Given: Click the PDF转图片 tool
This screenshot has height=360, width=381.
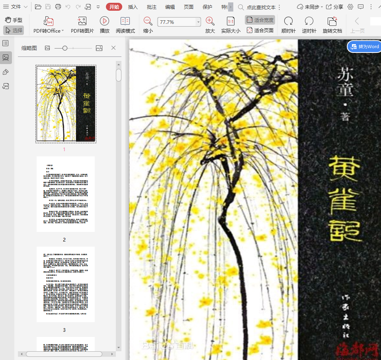Looking at the screenshot, I should coord(82,25).
